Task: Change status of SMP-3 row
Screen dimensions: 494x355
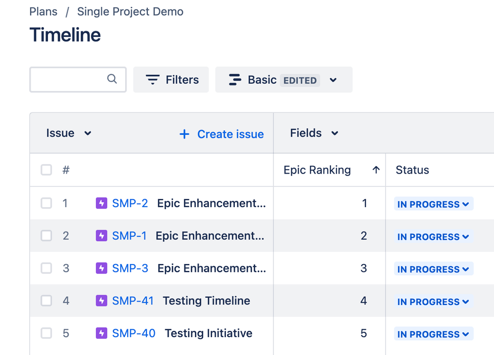Action: [x=434, y=268]
